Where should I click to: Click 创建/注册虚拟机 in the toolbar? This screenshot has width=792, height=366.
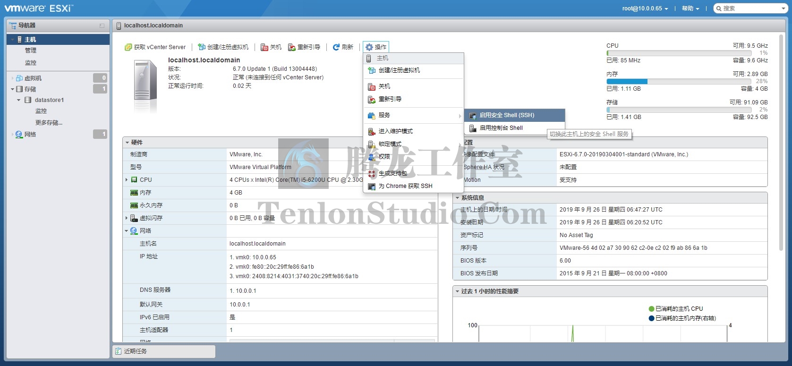point(223,47)
